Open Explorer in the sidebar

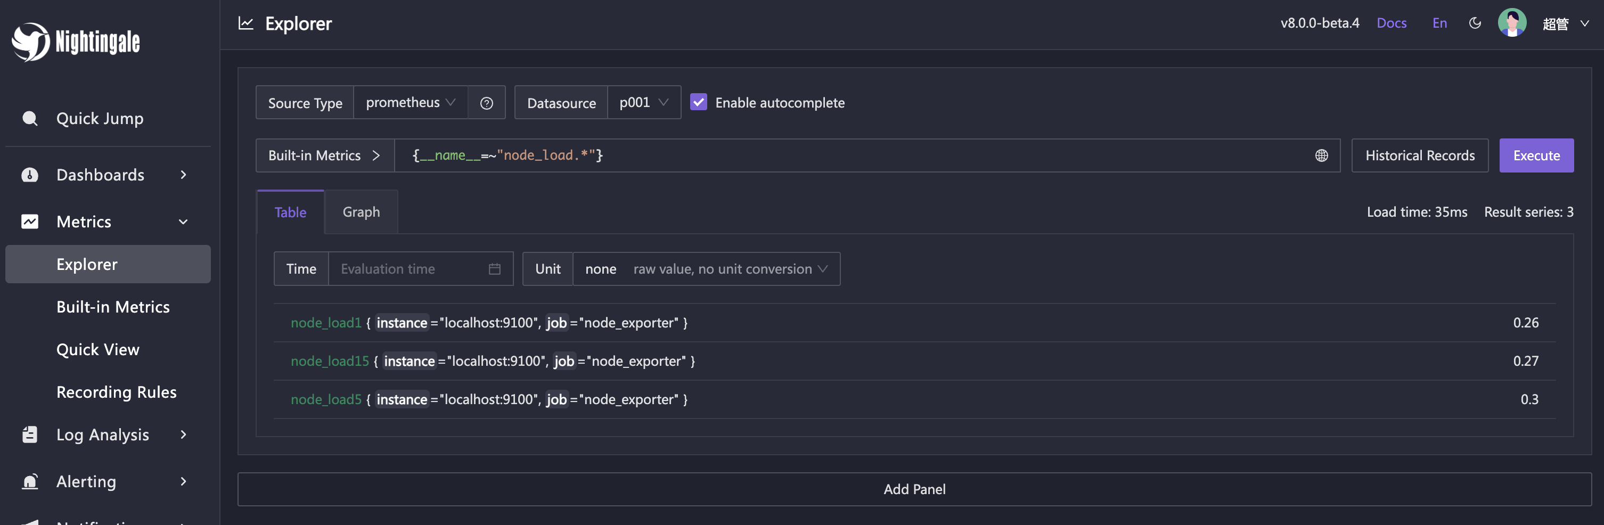108,264
